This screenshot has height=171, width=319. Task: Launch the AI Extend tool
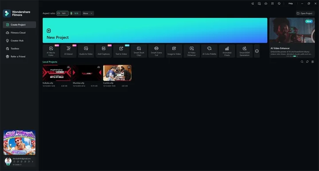68,51
